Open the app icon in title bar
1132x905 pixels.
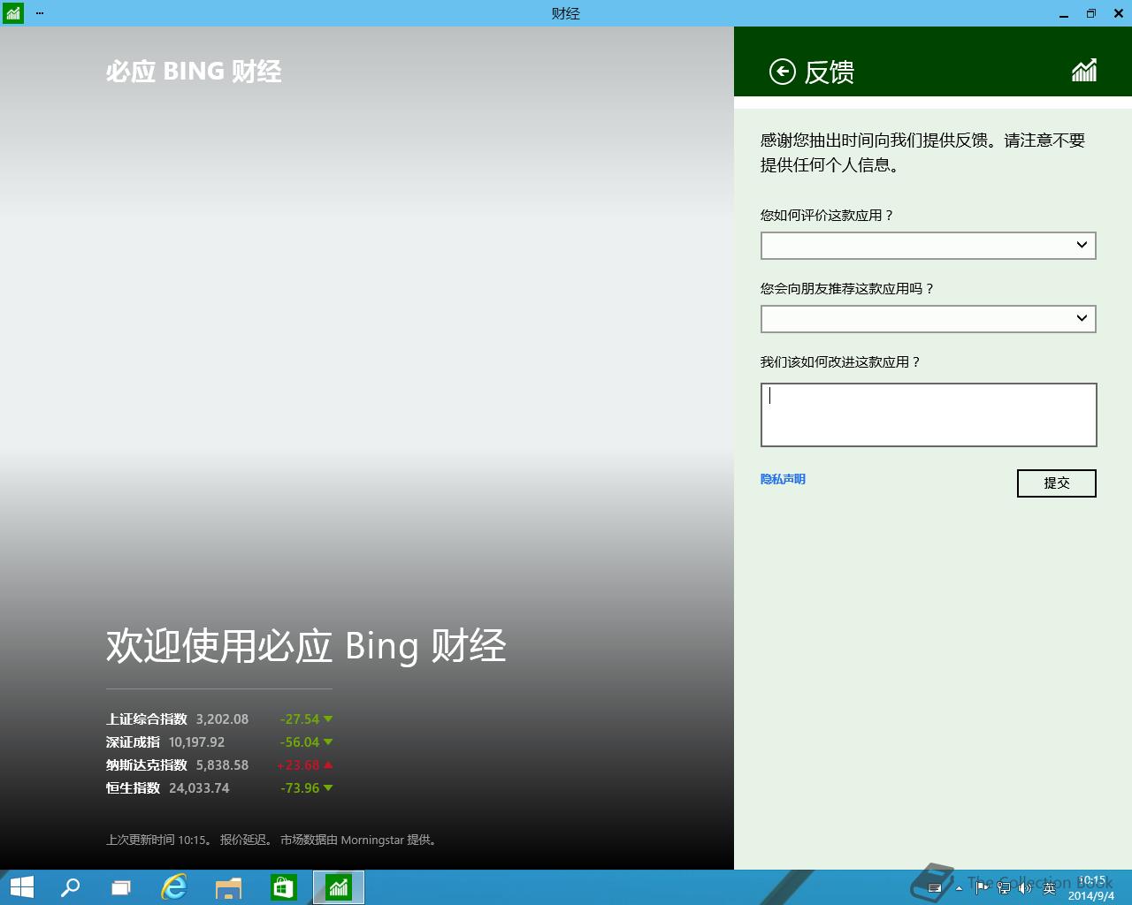point(12,13)
